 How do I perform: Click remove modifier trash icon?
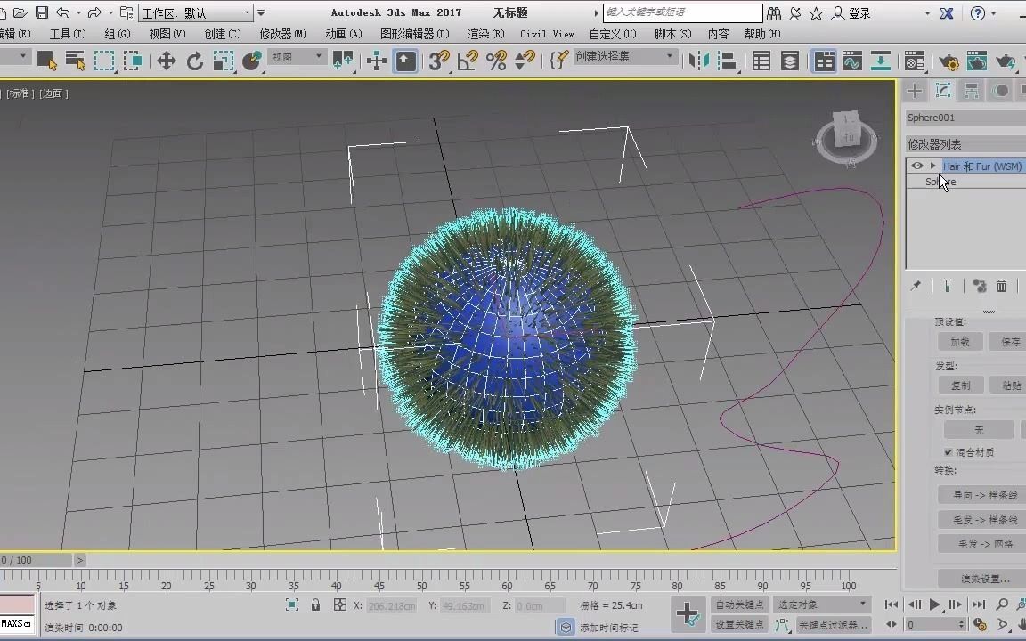(1001, 286)
